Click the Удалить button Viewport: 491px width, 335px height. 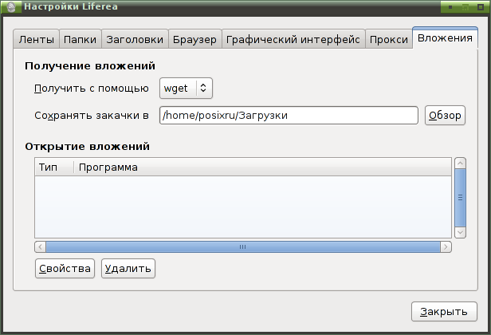[x=128, y=268]
